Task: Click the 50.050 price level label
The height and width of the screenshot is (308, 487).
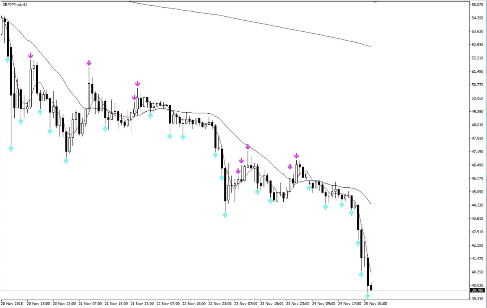Action: (478, 98)
